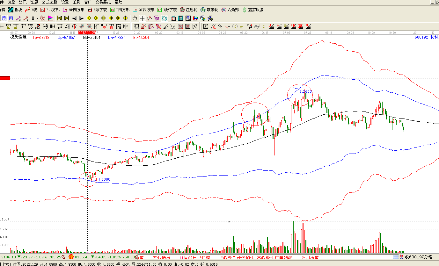The width and height of the screenshot is (439, 266).
Task: Open the 六角形 hexagon tool
Action: (230, 10)
